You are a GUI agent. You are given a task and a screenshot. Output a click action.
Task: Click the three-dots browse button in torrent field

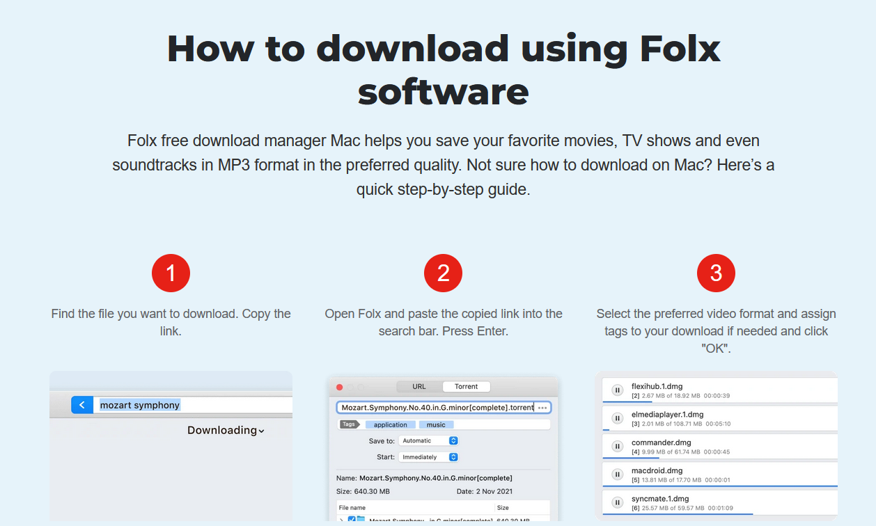(542, 407)
